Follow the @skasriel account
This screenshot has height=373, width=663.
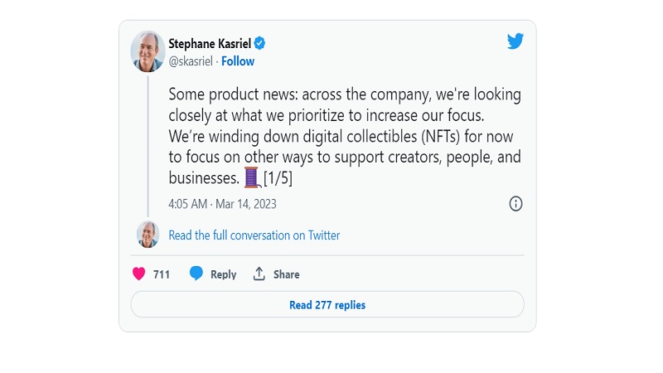click(238, 61)
